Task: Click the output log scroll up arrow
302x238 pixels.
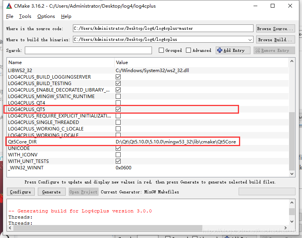Action: (292, 203)
